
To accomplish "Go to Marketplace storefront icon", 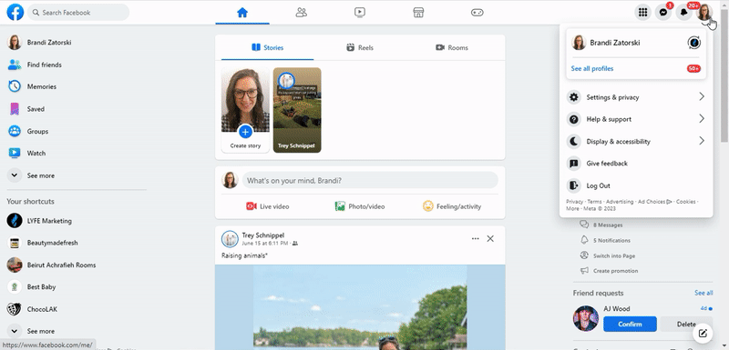I will tap(418, 13).
